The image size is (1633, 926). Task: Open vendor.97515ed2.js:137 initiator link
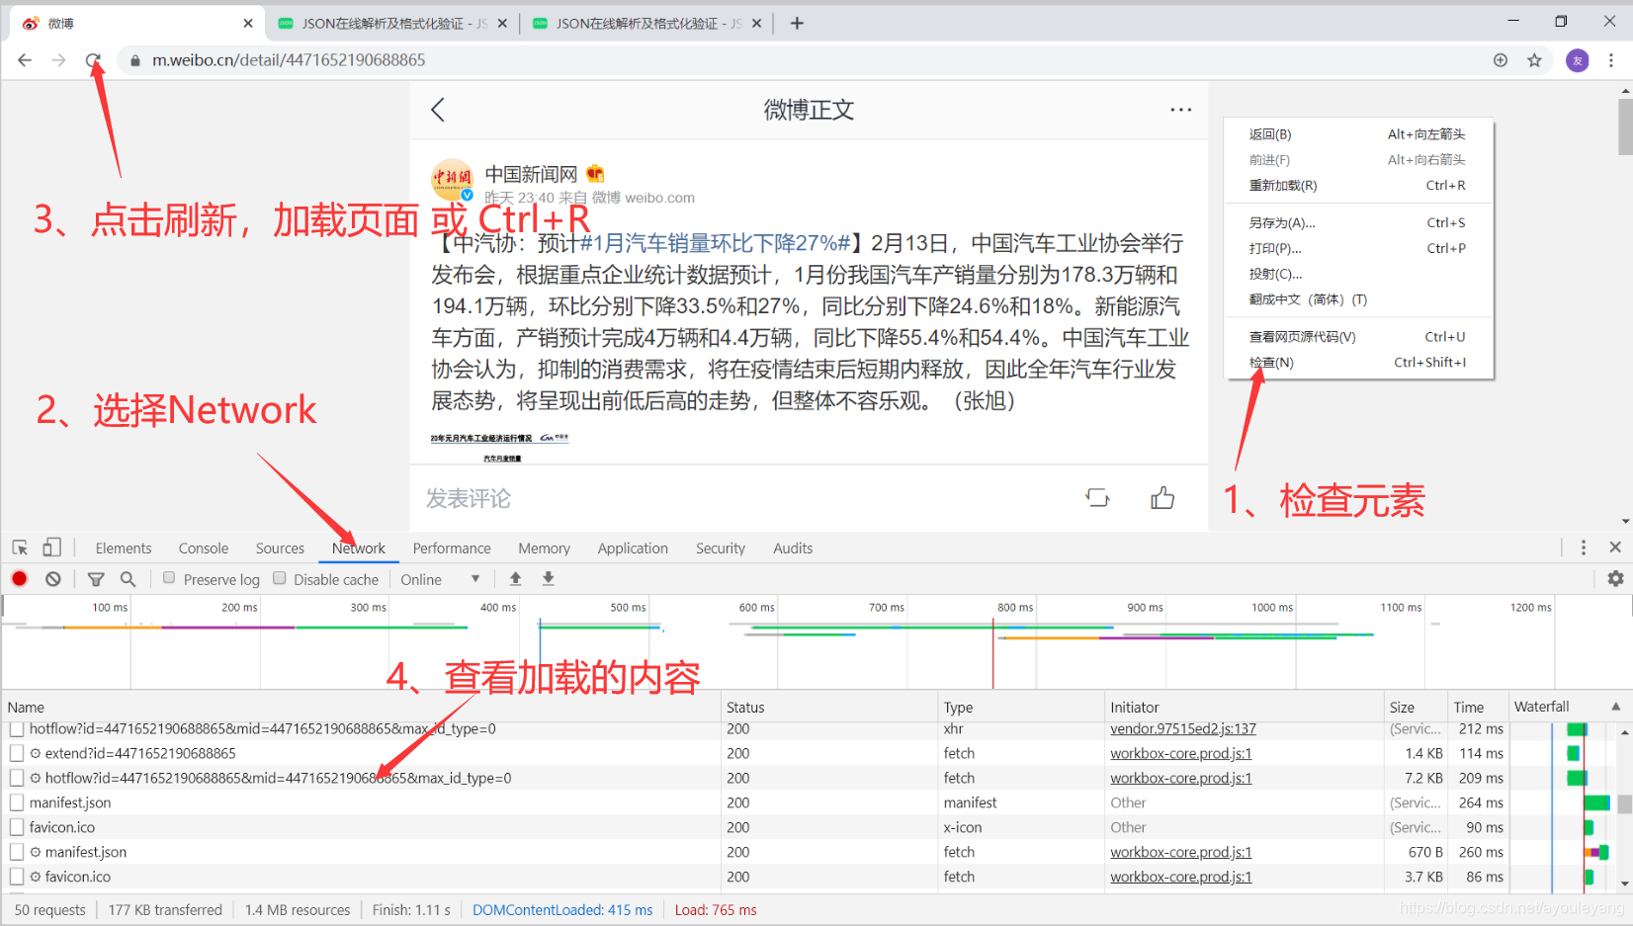coord(1182,729)
